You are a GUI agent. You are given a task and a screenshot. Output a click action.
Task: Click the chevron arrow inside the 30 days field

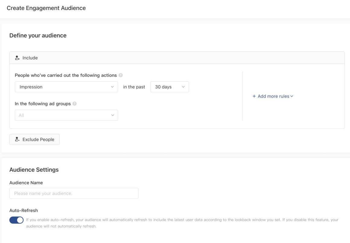(x=183, y=87)
